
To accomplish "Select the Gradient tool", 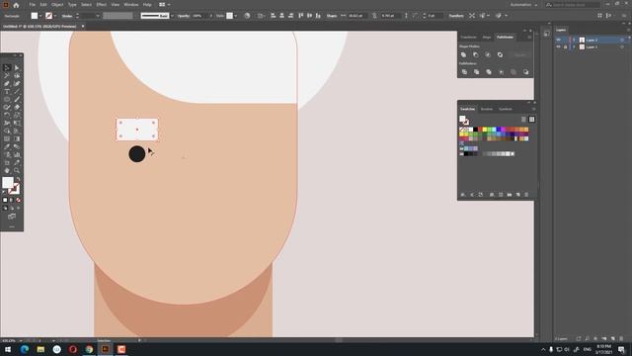I will click(x=17, y=138).
